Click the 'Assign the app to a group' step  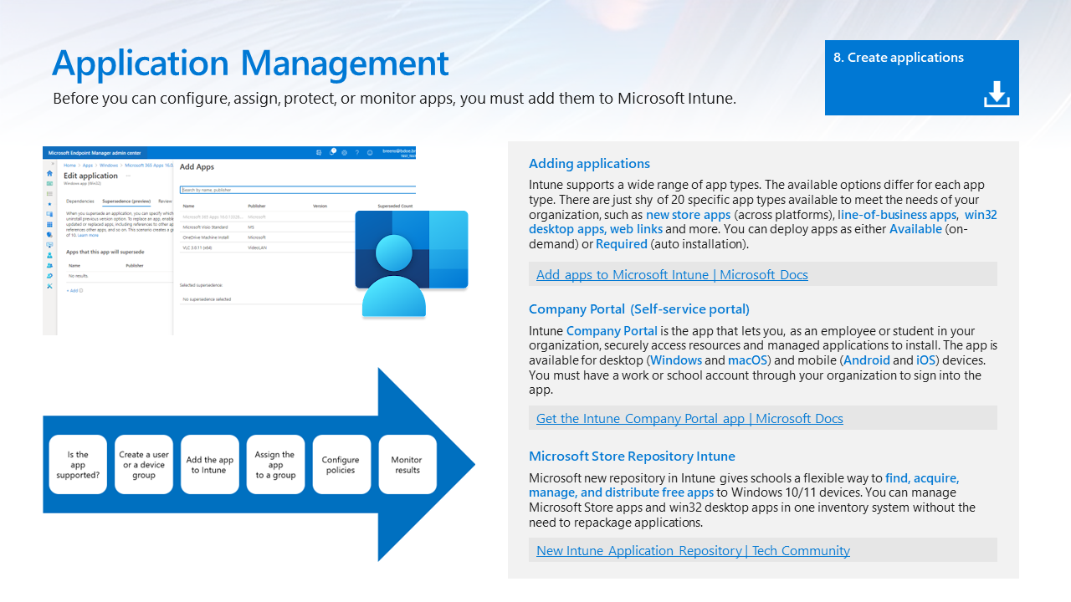pos(276,464)
